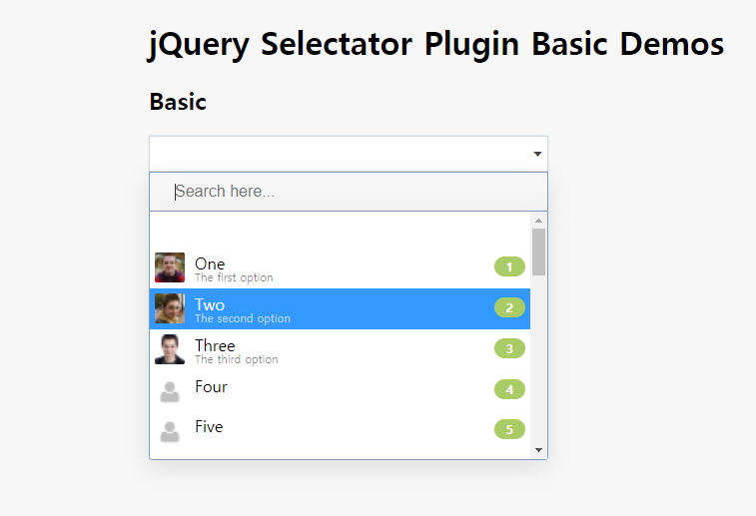Click the avatar photo for option Three
756x516 pixels.
[169, 349]
